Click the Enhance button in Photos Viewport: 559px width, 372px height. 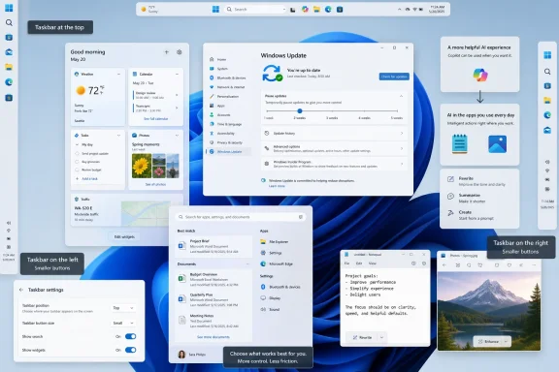(488, 341)
